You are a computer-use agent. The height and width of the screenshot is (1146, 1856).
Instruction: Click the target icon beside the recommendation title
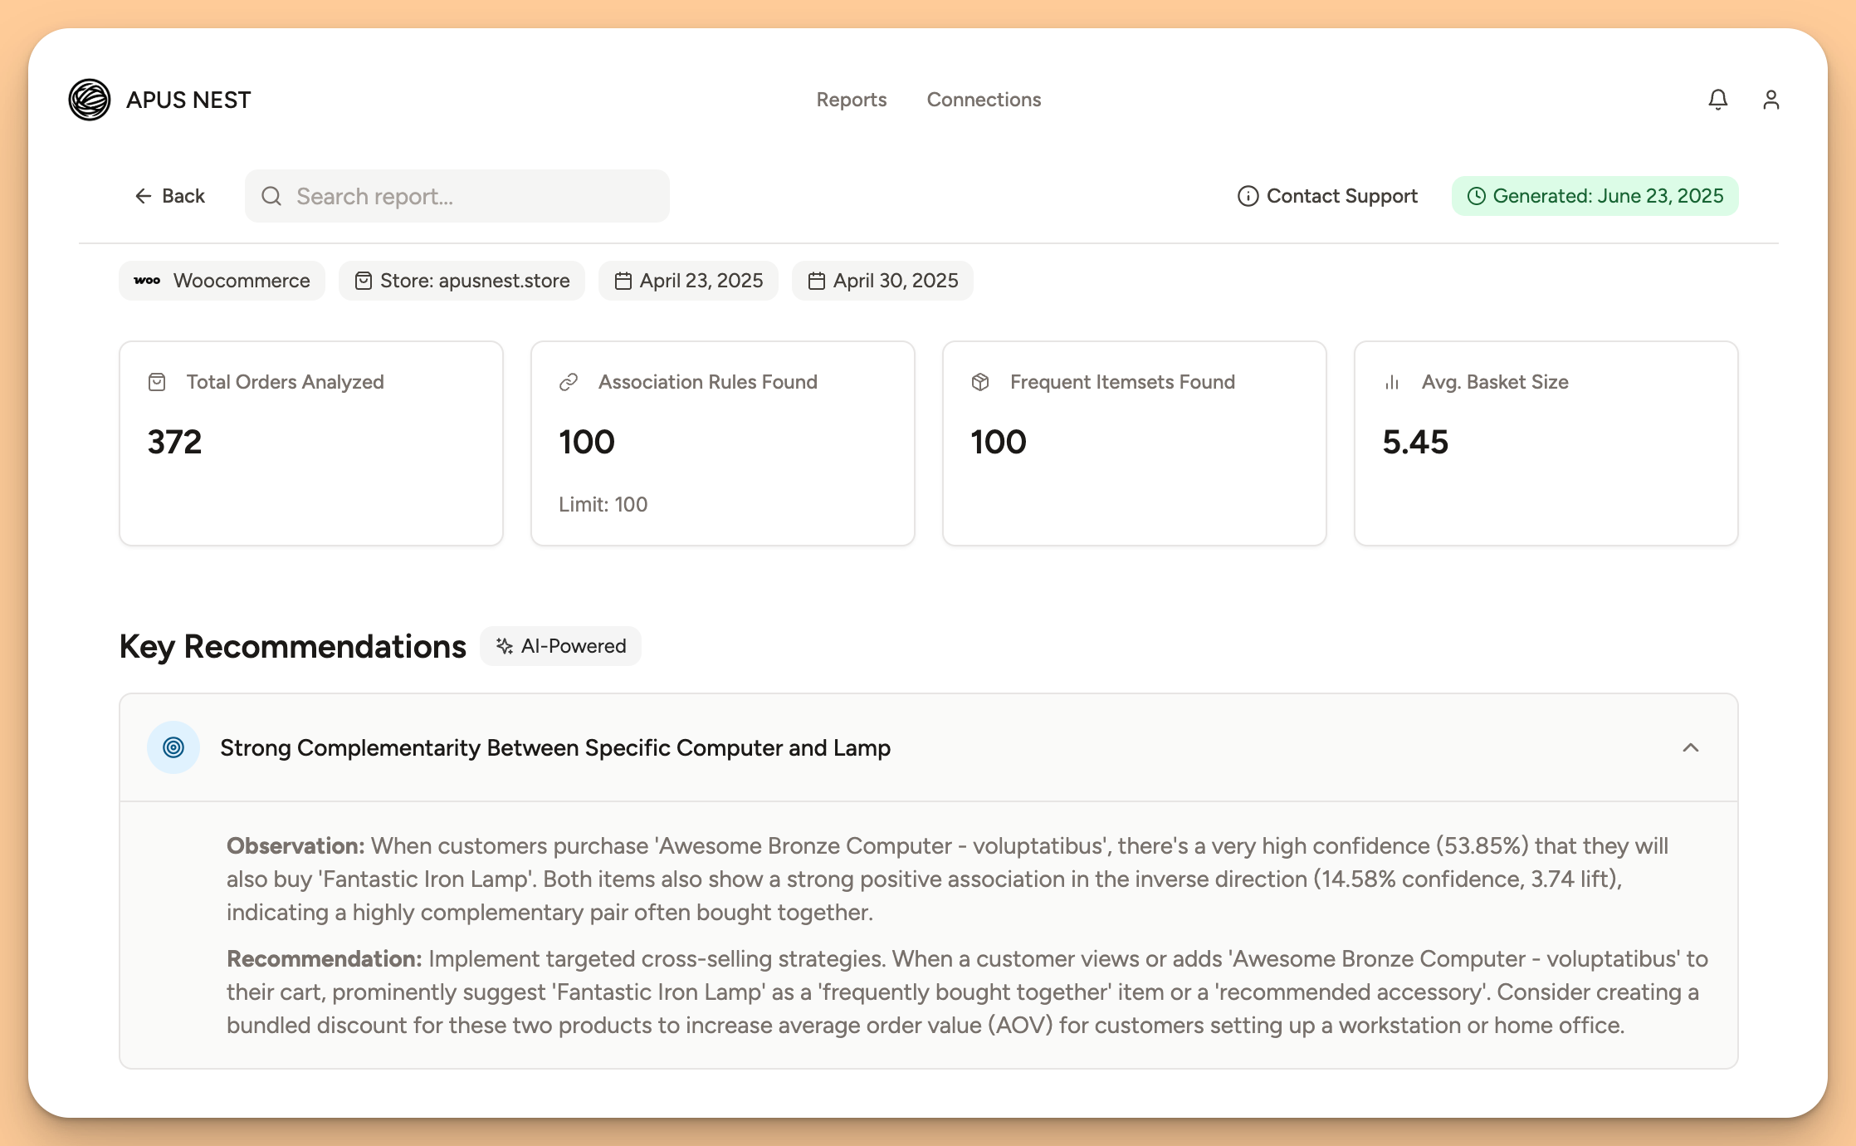pos(173,747)
